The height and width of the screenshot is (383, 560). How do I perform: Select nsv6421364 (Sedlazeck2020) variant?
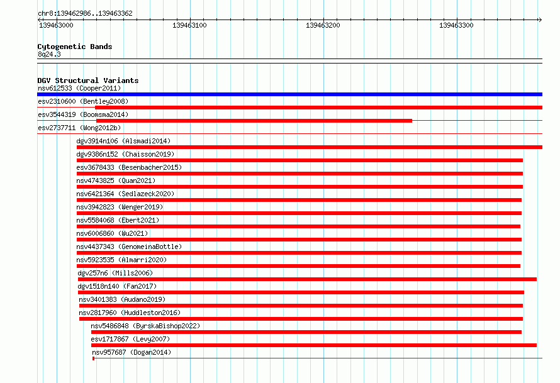(x=125, y=194)
